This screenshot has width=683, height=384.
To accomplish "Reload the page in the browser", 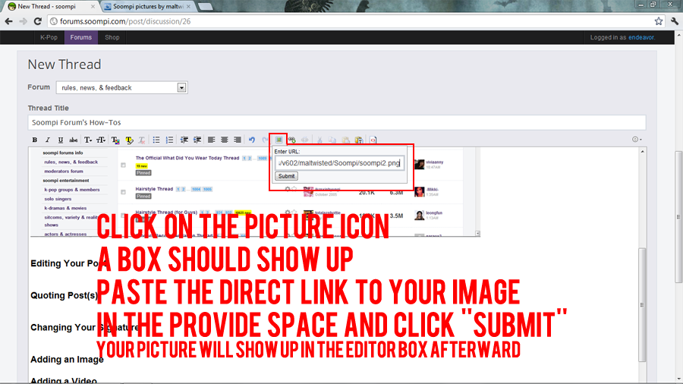I will point(38,21).
